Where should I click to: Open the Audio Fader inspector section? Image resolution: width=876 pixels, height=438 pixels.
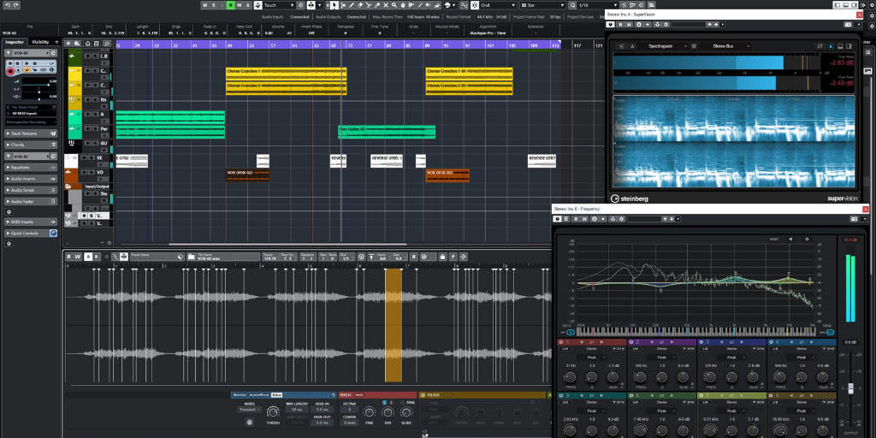31,201
